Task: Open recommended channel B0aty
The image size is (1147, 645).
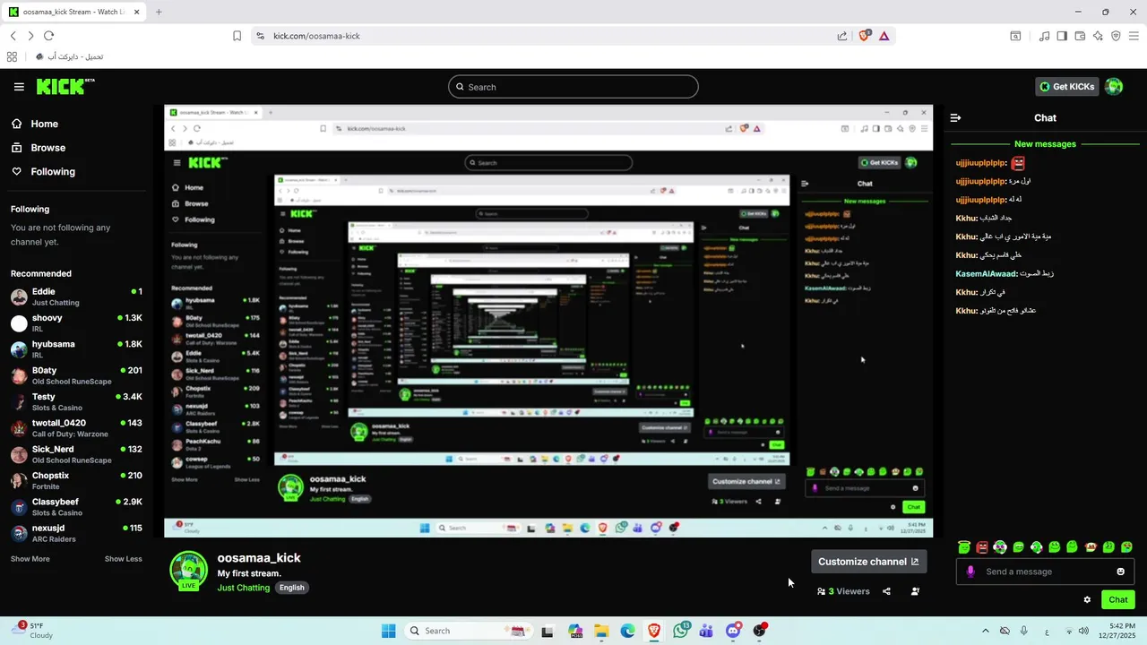Action: click(x=77, y=375)
